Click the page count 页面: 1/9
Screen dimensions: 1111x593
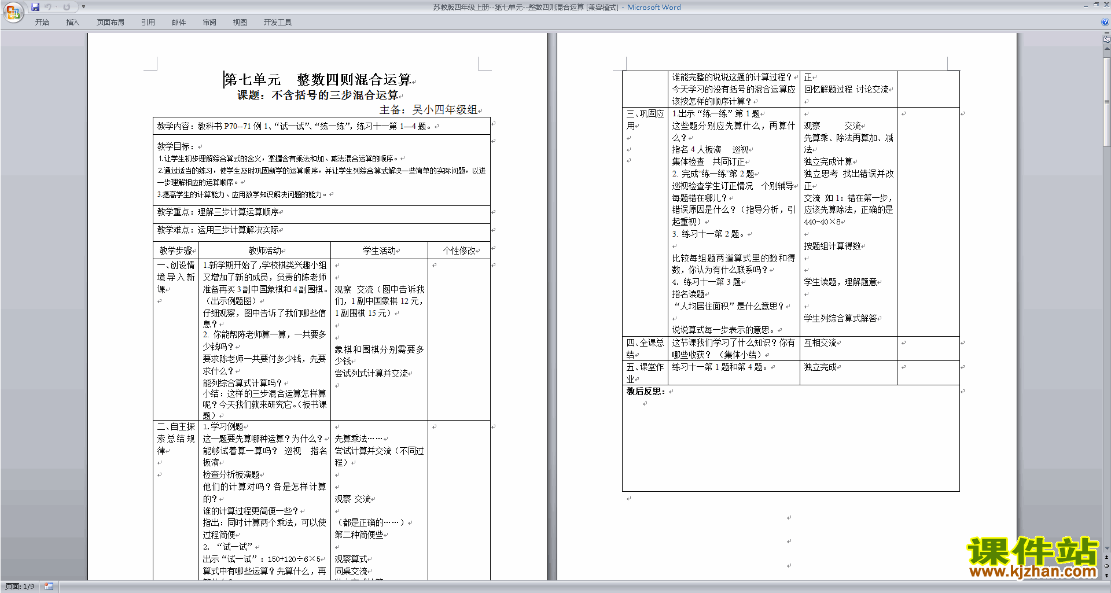[x=20, y=587]
